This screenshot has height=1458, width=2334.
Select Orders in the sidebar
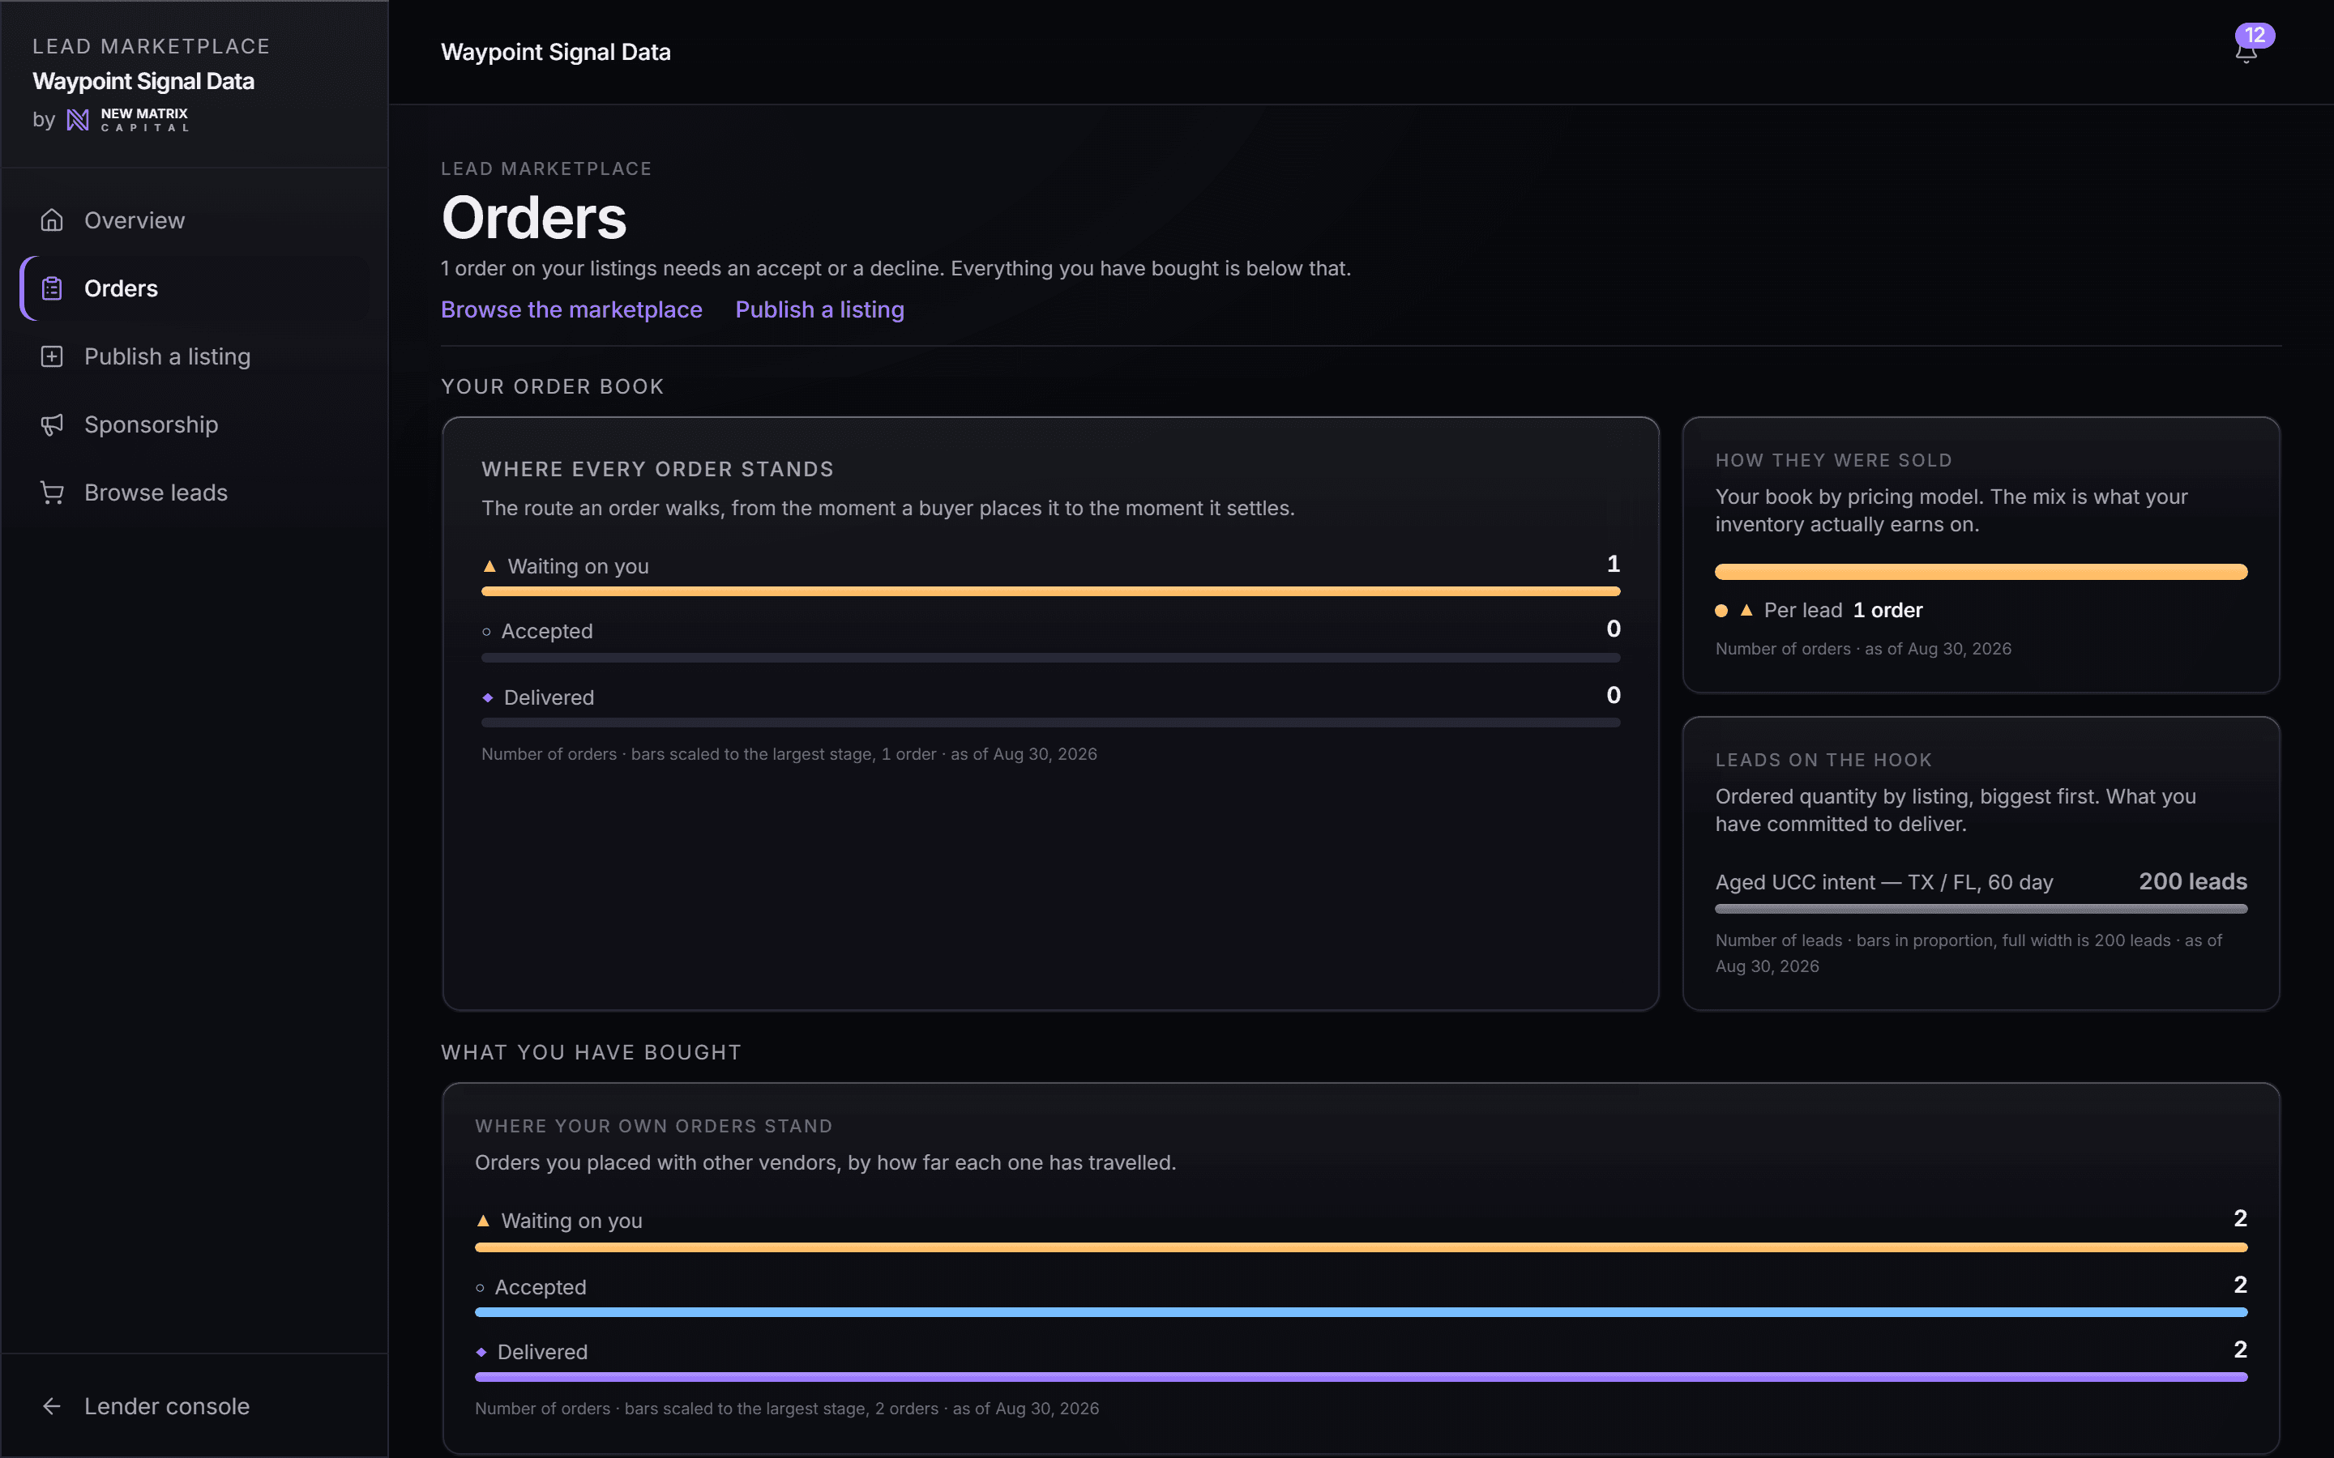(194, 288)
